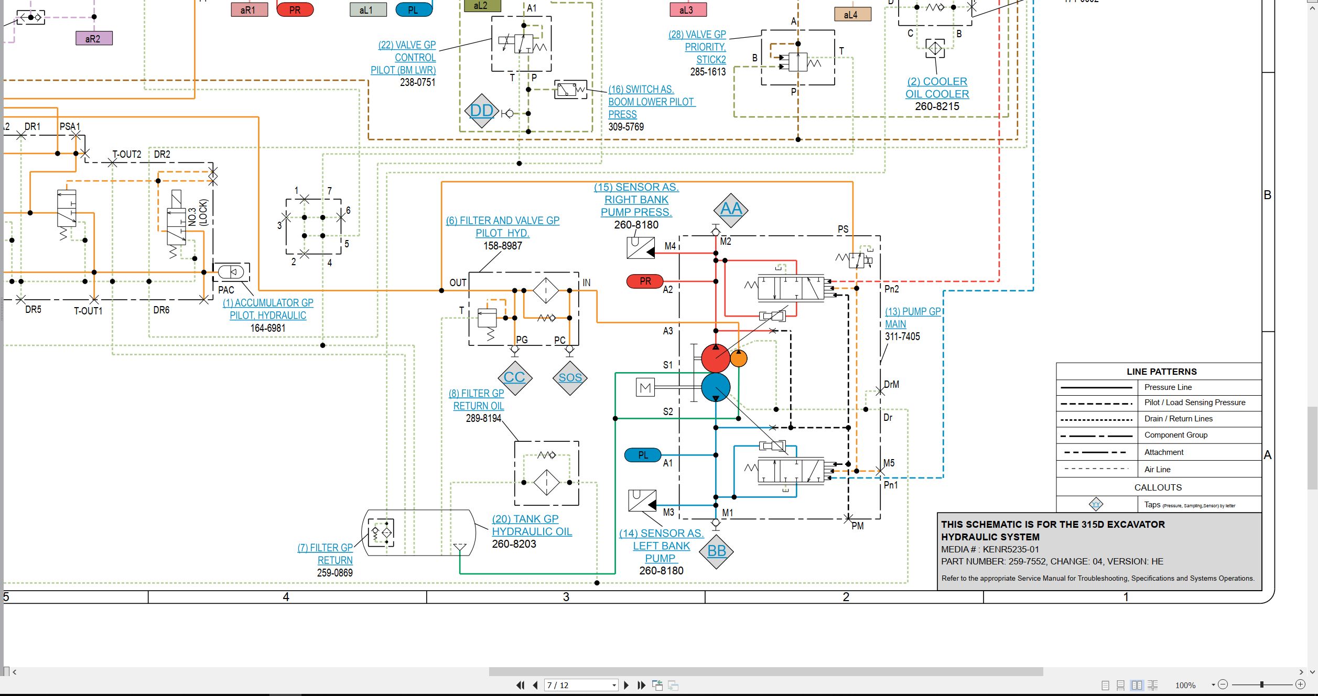Viewport: 1318px width, 696px height.
Task: Click the horizontal scroll left arrow
Action: point(15,671)
